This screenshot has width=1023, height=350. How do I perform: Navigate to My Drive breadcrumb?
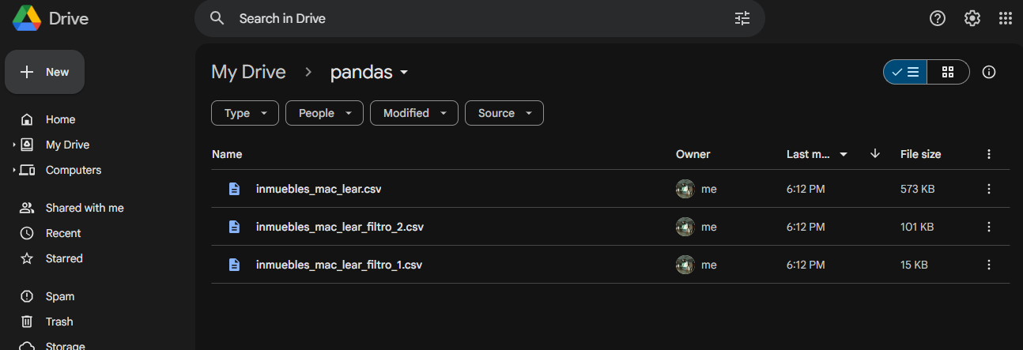click(x=248, y=72)
